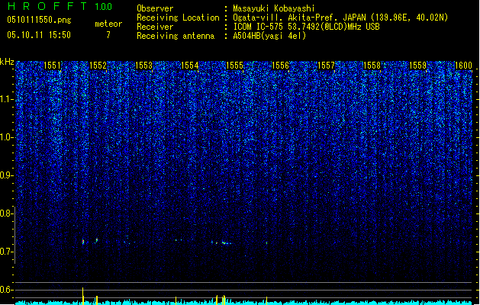Viewport: 480px width, 305px height.
Task: Click the meteor count label
Action: pyautogui.click(x=108, y=24)
